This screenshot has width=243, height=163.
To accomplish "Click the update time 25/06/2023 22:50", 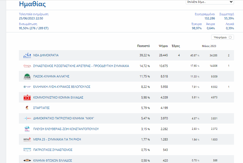I will (x=31, y=18).
